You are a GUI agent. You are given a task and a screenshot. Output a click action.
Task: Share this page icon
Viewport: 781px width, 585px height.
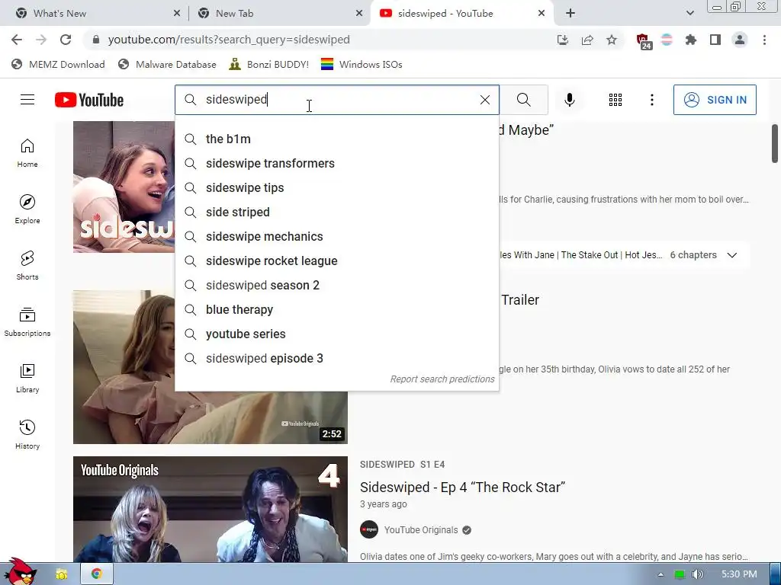587,40
